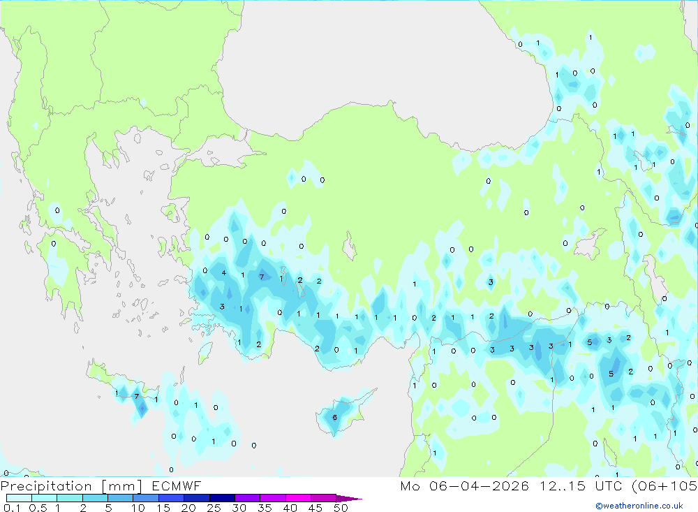This screenshot has width=698, height=512.
Task: Select the 35–40 mm legend swatch
Action: coord(273,498)
